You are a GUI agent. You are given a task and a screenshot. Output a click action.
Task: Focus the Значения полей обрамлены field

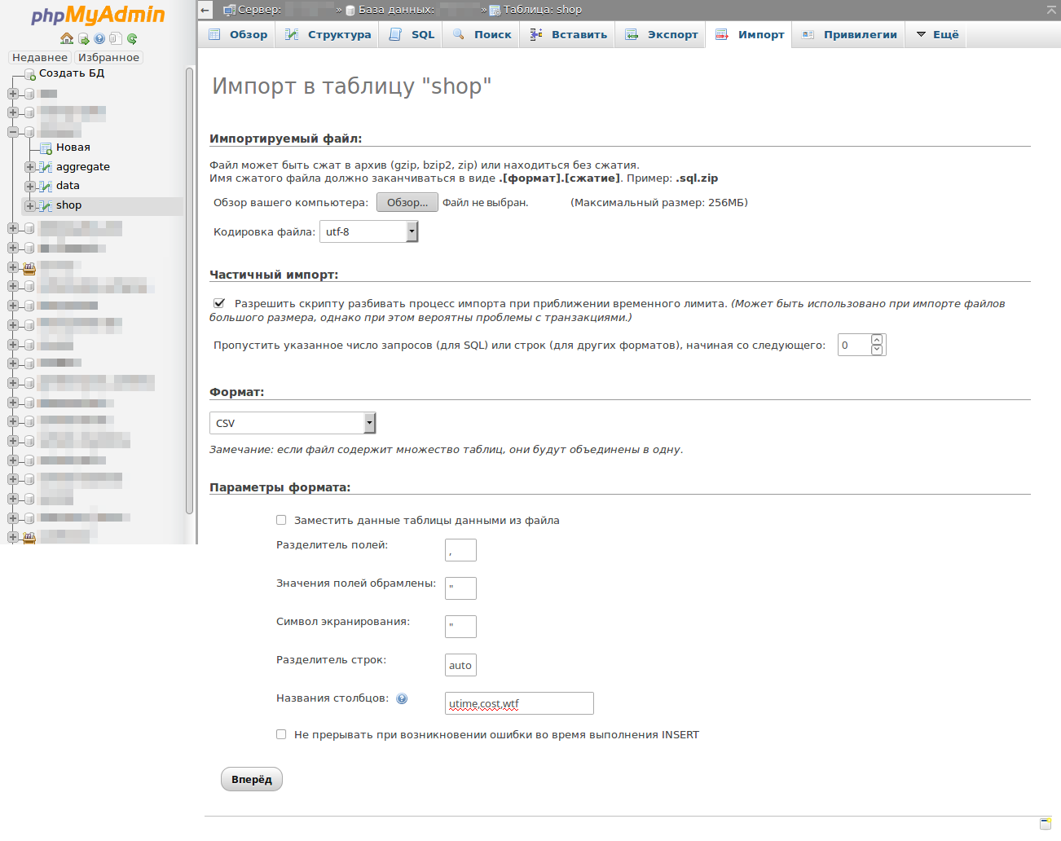pos(460,588)
